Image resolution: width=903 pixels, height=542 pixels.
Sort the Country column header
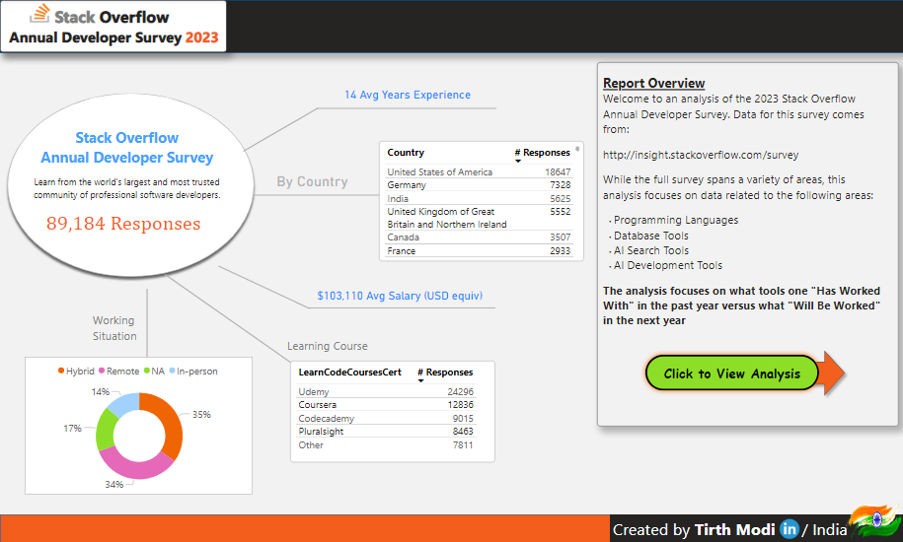coord(406,153)
